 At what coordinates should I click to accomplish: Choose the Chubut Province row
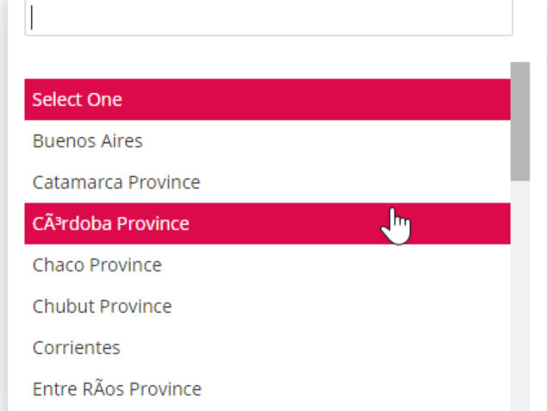click(x=267, y=306)
